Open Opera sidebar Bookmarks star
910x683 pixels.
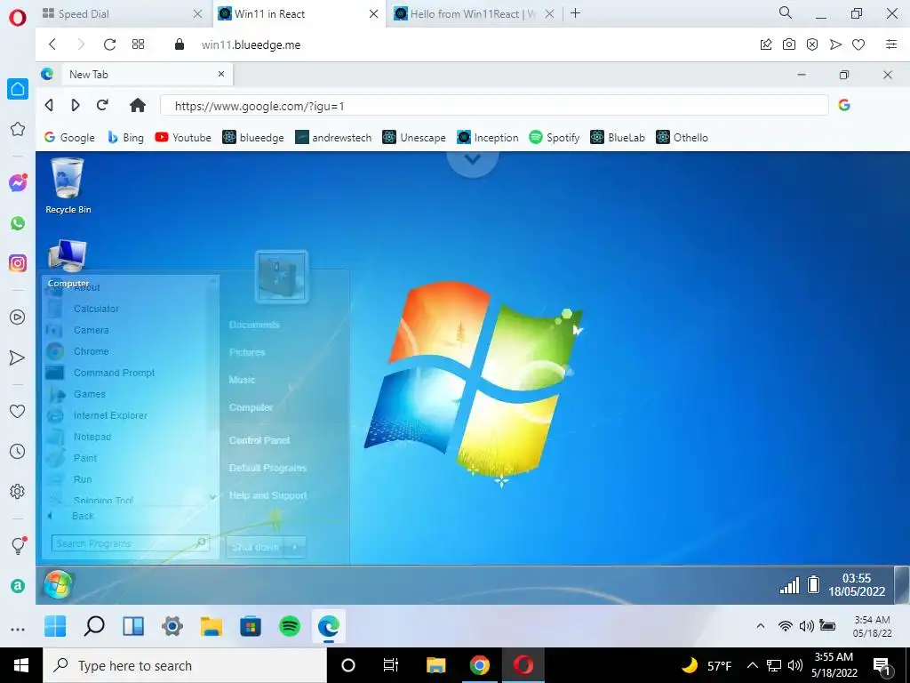click(x=18, y=129)
